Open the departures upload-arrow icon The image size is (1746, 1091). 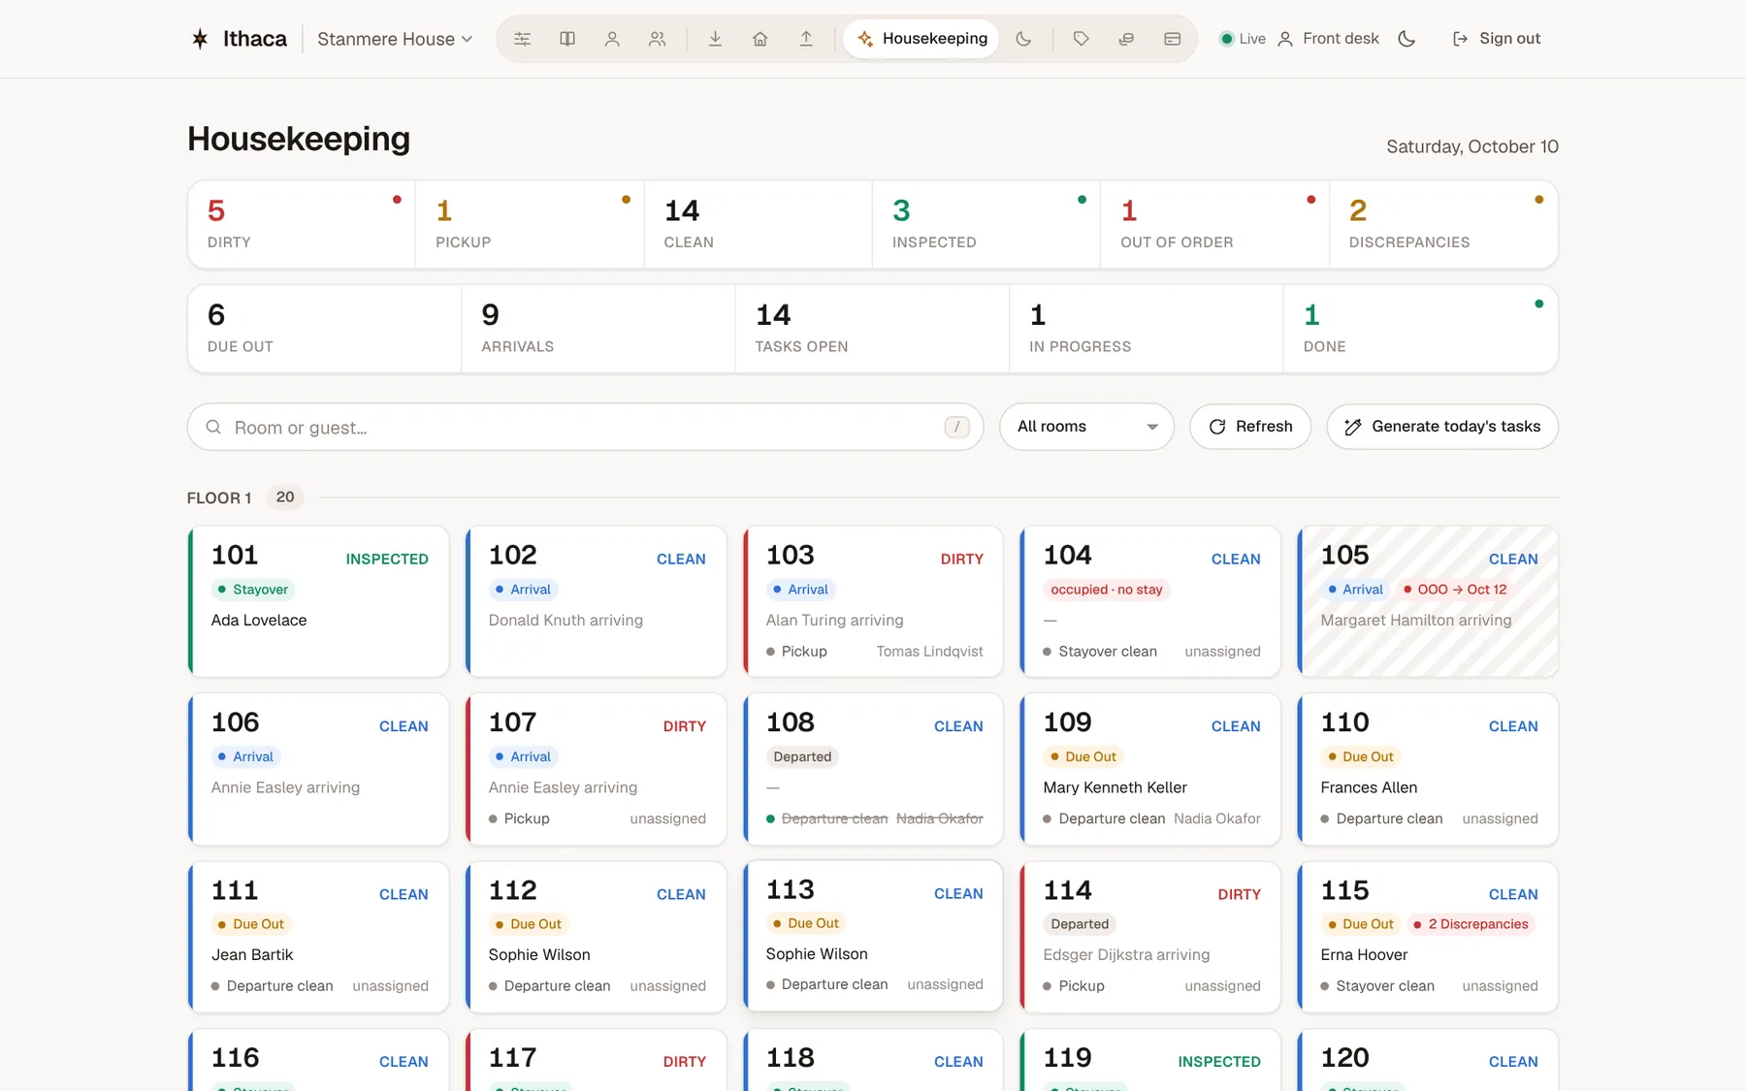point(806,39)
